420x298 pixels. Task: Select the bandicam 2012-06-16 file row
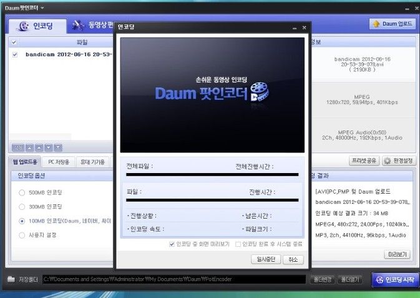click(61, 54)
